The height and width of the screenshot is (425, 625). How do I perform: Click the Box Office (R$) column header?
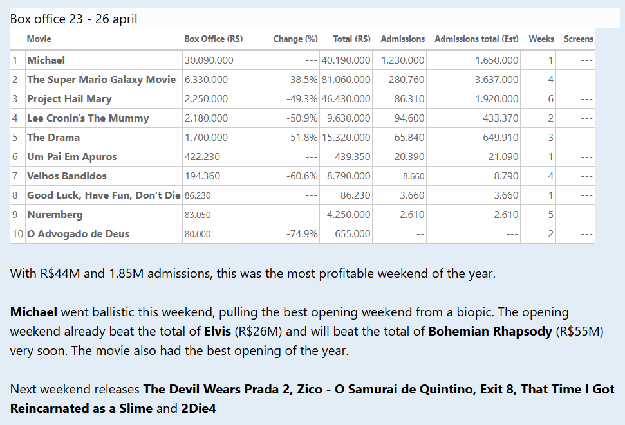213,39
